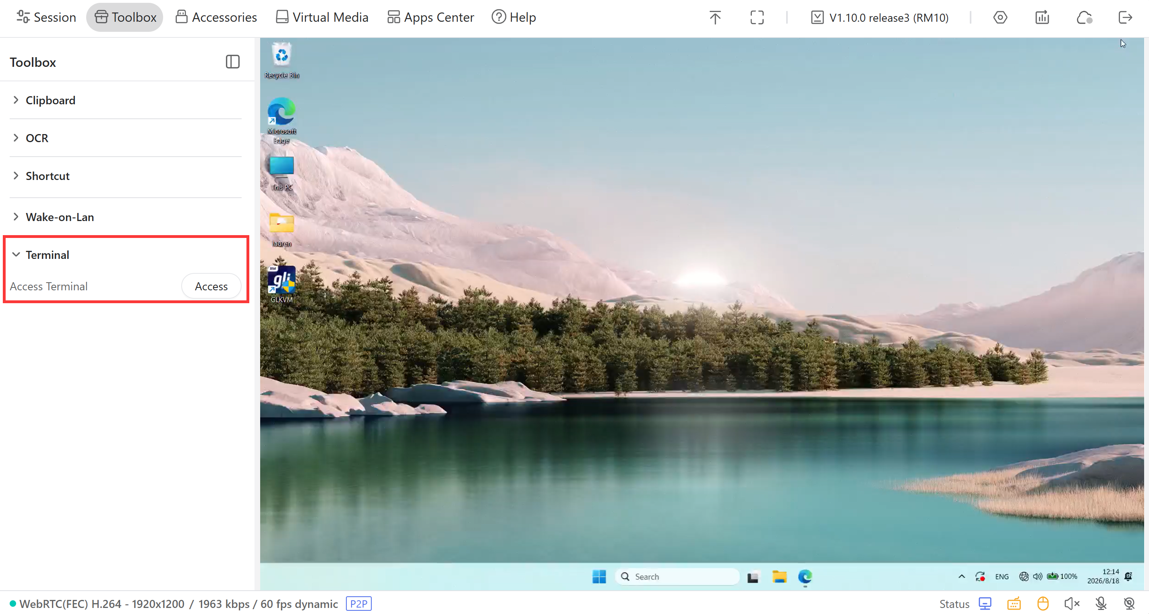Click the keyboard status icon
The image size is (1149, 614).
coord(1013,604)
